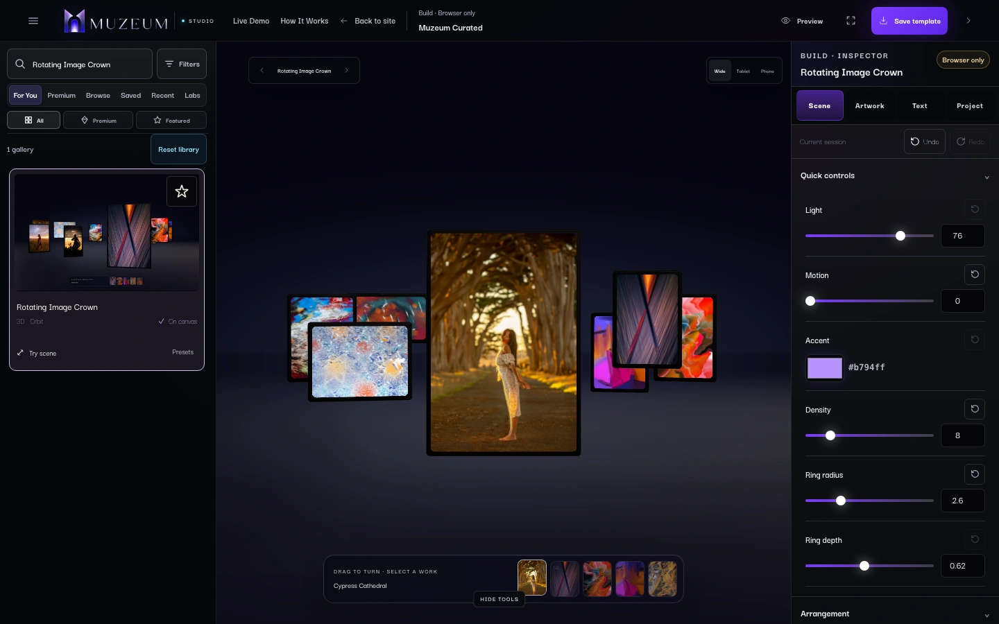Open Presets for Rotating Image Crown
Image resolution: width=999 pixels, height=624 pixels.
[x=182, y=352]
